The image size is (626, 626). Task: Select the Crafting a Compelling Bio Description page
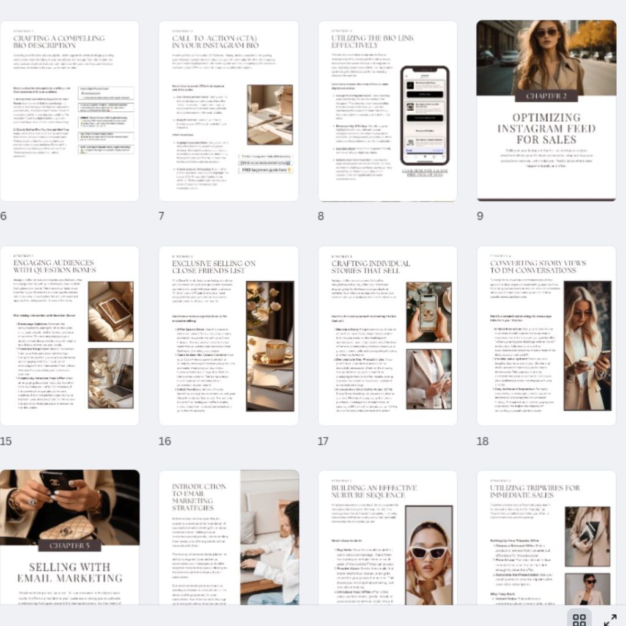pos(70,111)
